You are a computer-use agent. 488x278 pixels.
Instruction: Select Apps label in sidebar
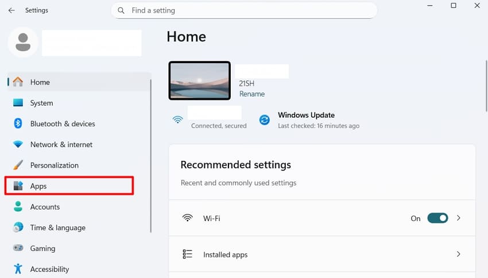(x=38, y=186)
